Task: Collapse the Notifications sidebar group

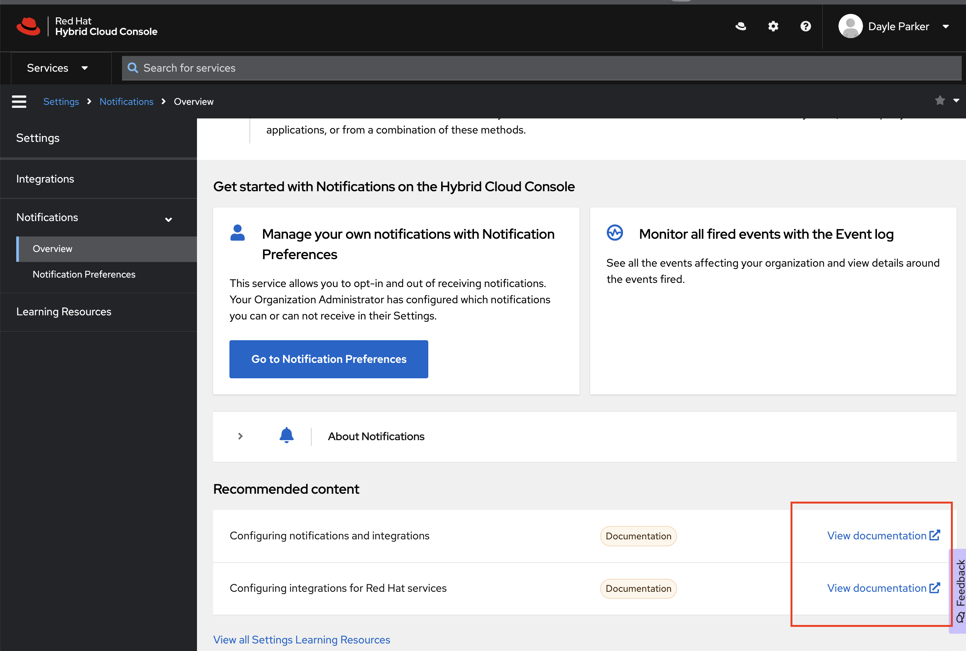Action: pyautogui.click(x=168, y=219)
